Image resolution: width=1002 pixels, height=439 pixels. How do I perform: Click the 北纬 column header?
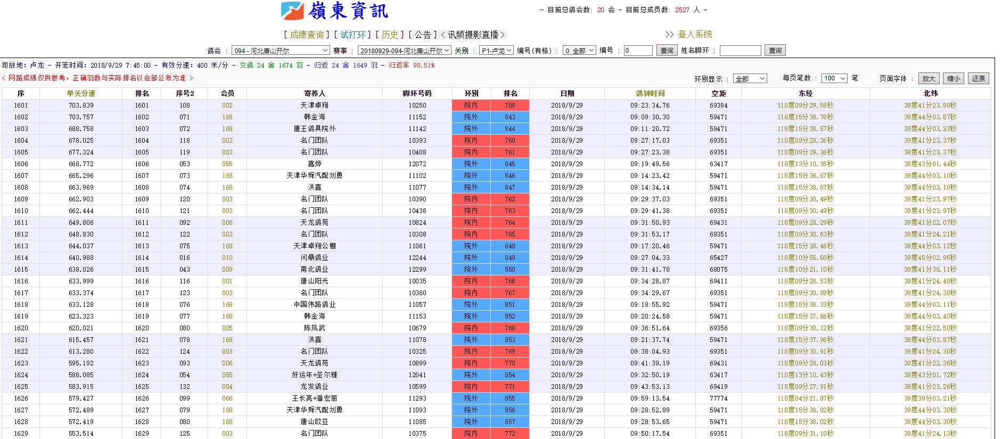pos(930,93)
